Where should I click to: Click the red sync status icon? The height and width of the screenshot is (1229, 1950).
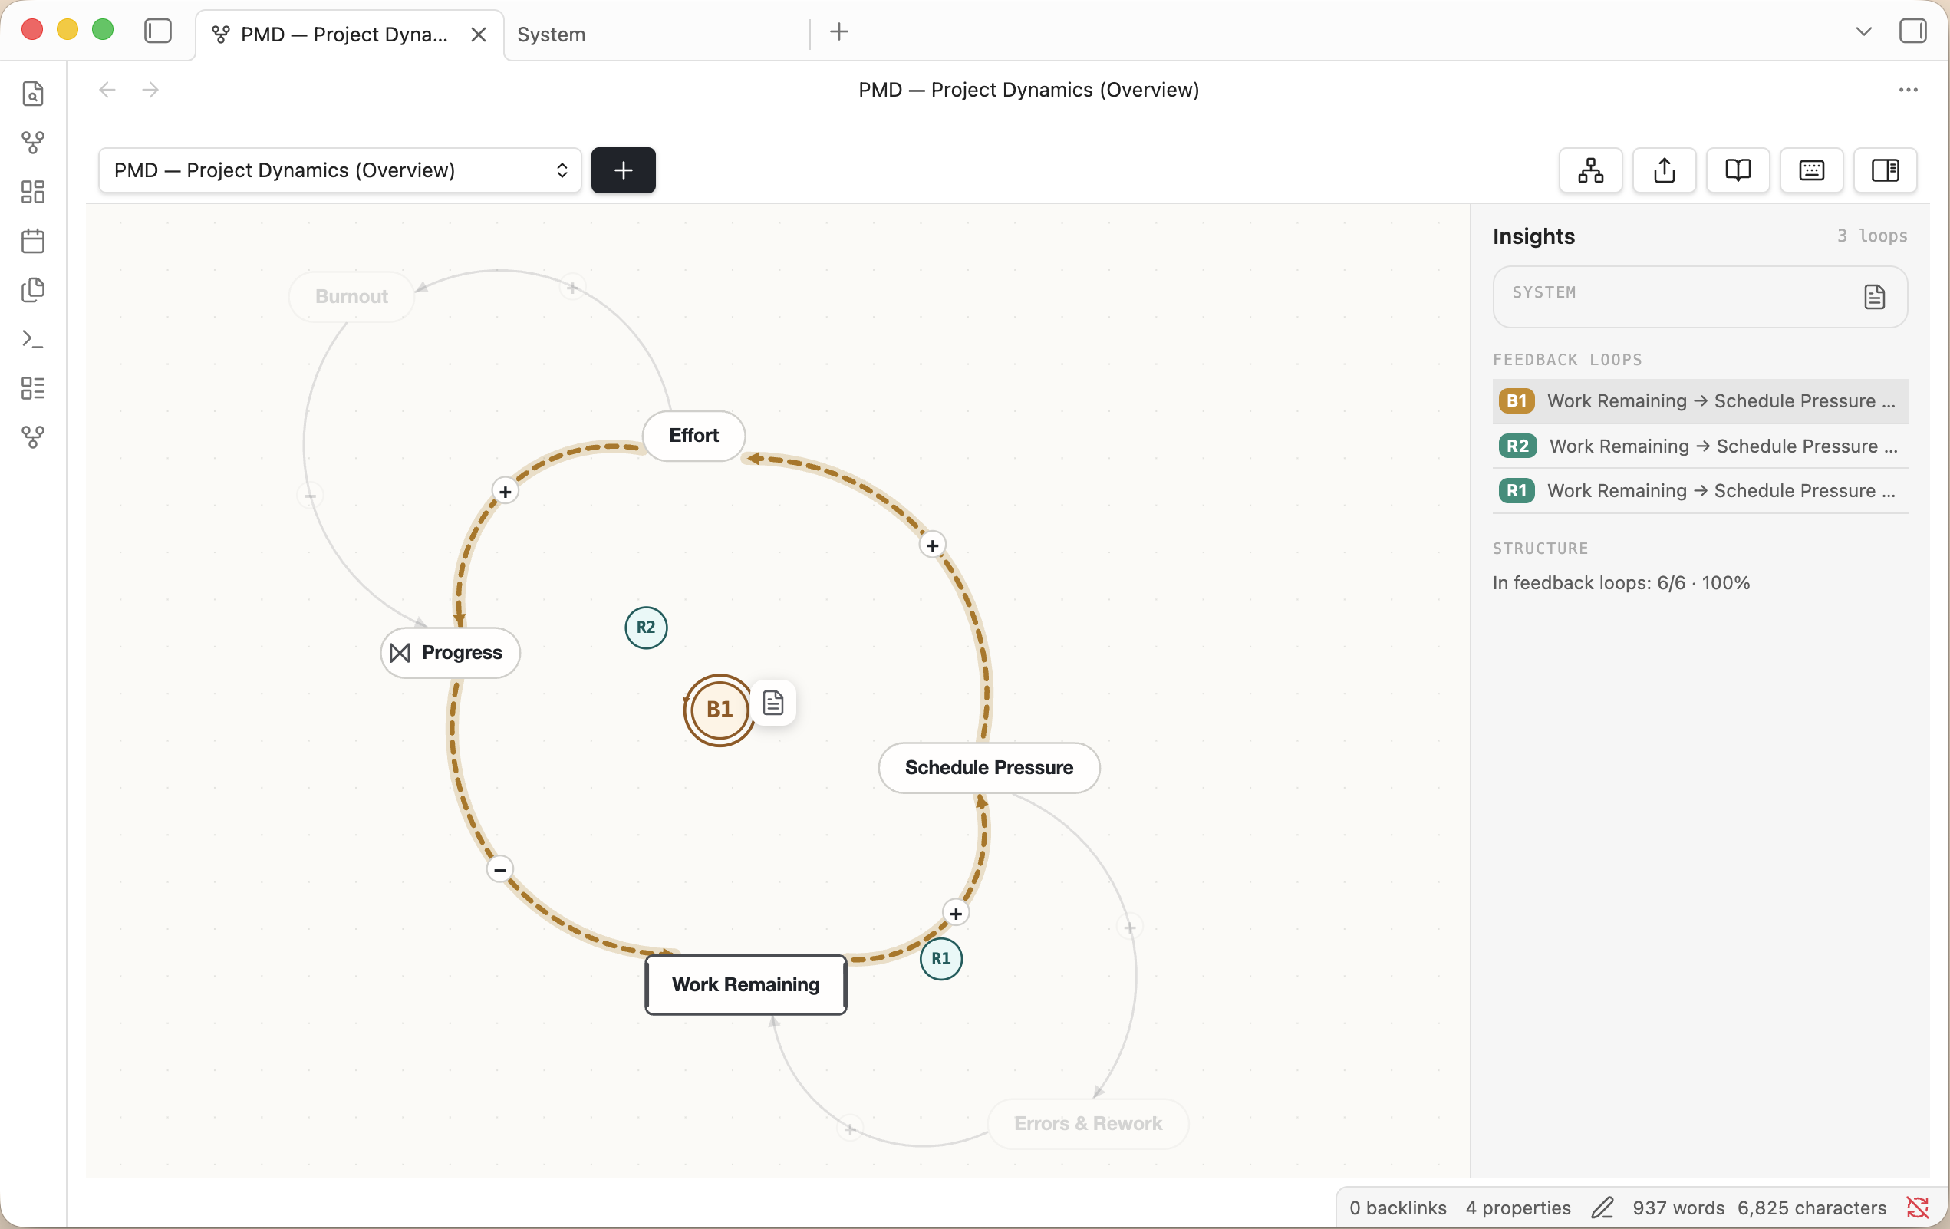(x=1918, y=1208)
